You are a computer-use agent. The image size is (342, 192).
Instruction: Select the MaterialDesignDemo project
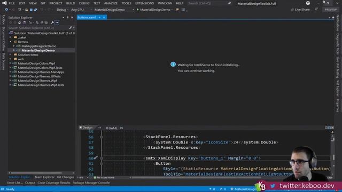[38, 51]
